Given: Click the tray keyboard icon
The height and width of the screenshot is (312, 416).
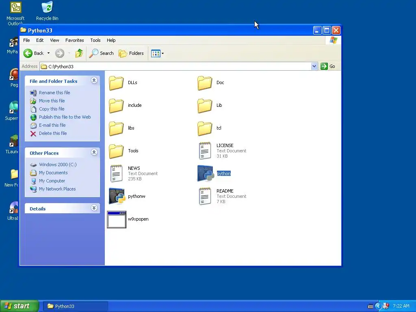Looking at the screenshot, I should coord(370,306).
